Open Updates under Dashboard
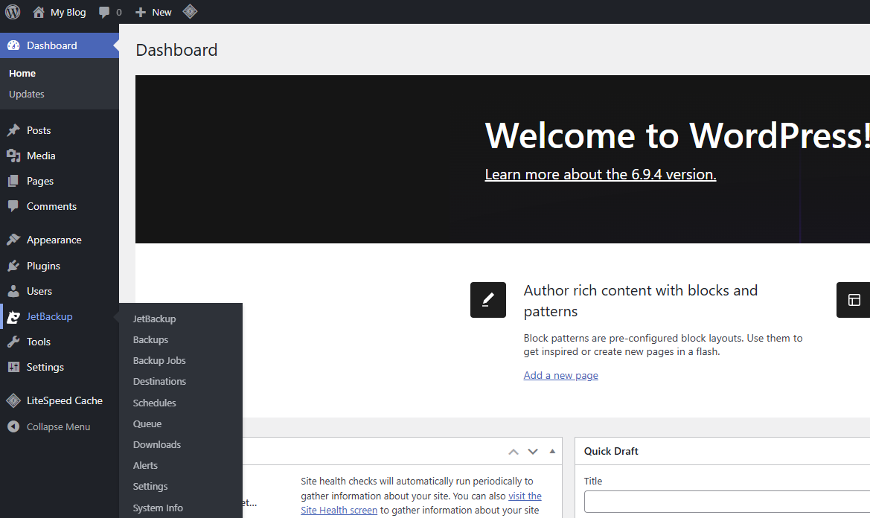This screenshot has height=518, width=870. coord(27,95)
